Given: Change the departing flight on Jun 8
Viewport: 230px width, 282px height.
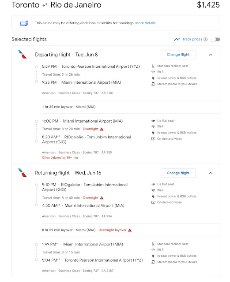Looking at the screenshot, I should (x=178, y=55).
